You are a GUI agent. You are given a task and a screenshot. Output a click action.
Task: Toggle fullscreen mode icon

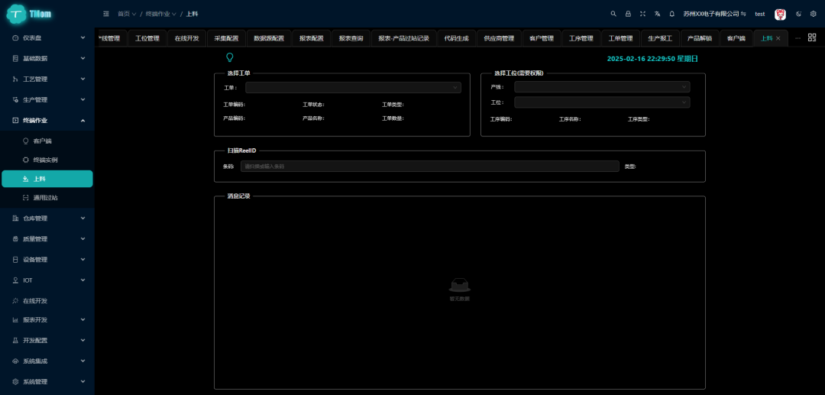click(x=642, y=14)
